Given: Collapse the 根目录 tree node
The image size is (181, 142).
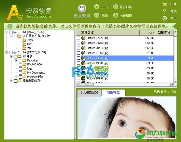Looking at the screenshot, I should (11, 56).
